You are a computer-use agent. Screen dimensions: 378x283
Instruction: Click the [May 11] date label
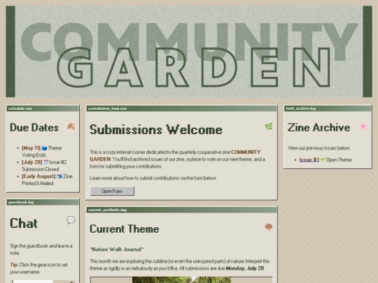tap(31, 148)
